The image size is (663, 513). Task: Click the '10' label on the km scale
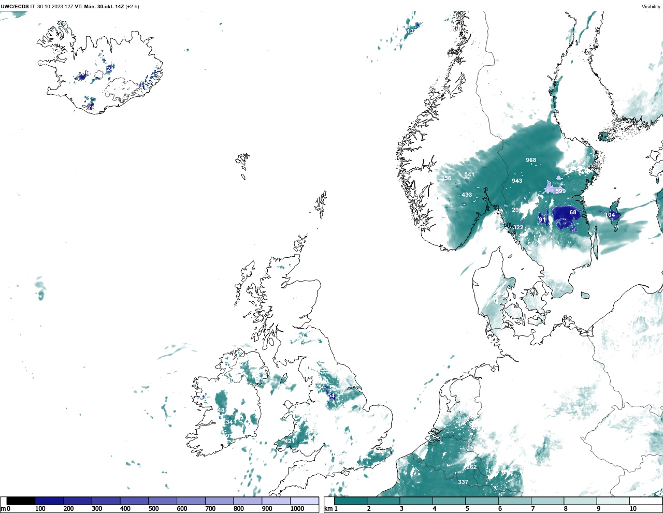[633, 509]
